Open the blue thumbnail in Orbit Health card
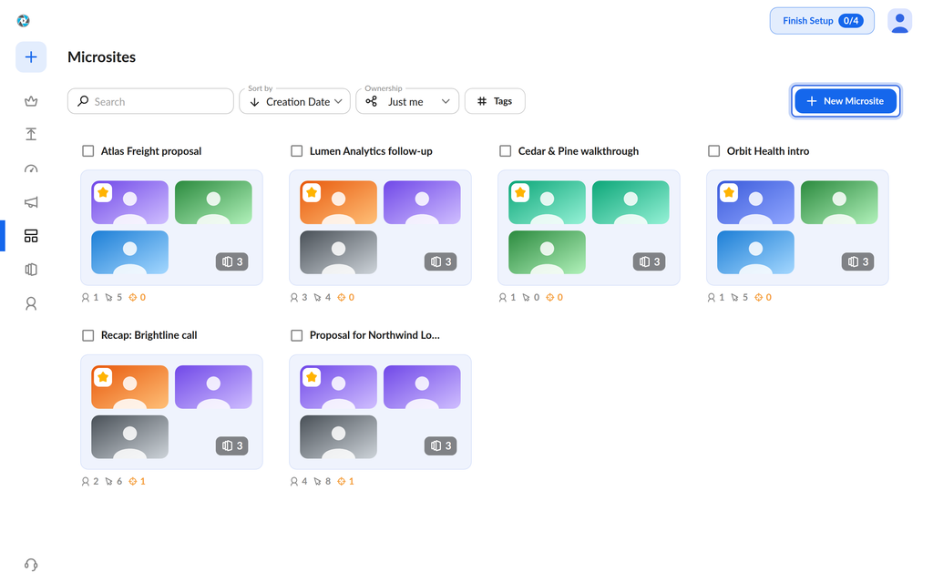This screenshot has height=583, width=933. pos(755,252)
